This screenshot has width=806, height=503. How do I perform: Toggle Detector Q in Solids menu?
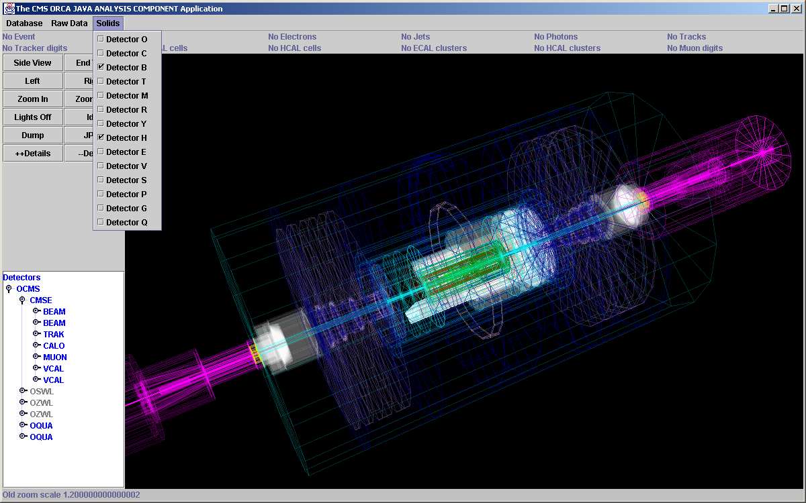pyautogui.click(x=101, y=222)
